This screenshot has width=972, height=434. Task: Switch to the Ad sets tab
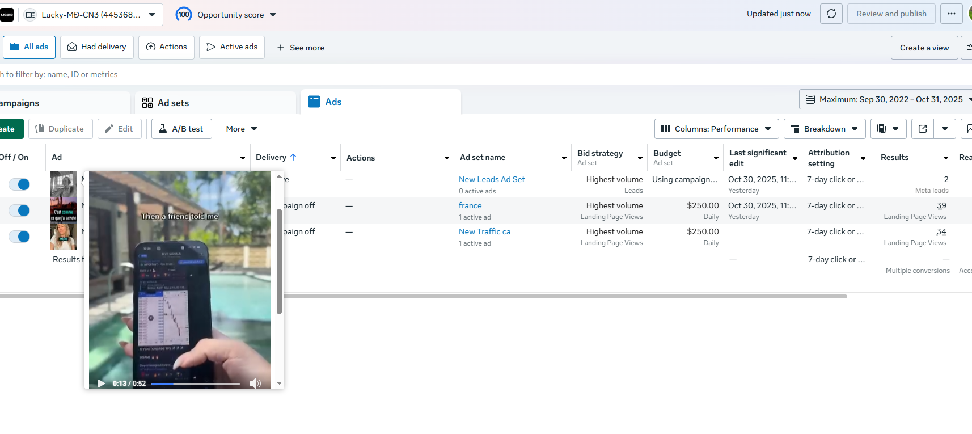215,103
